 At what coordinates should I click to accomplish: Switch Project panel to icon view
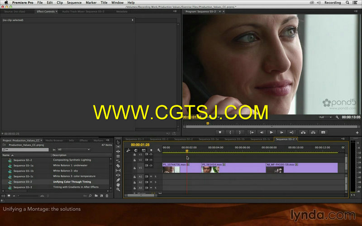coord(9,196)
